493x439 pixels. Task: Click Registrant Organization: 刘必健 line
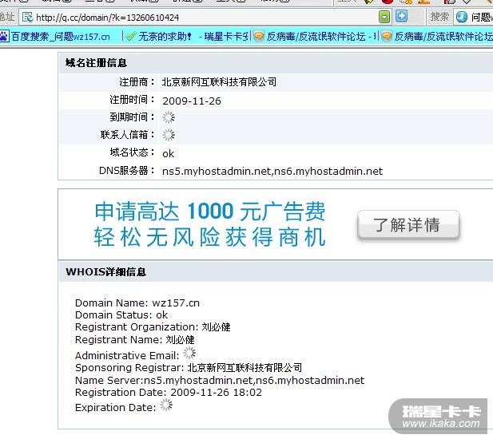pyautogui.click(x=153, y=327)
